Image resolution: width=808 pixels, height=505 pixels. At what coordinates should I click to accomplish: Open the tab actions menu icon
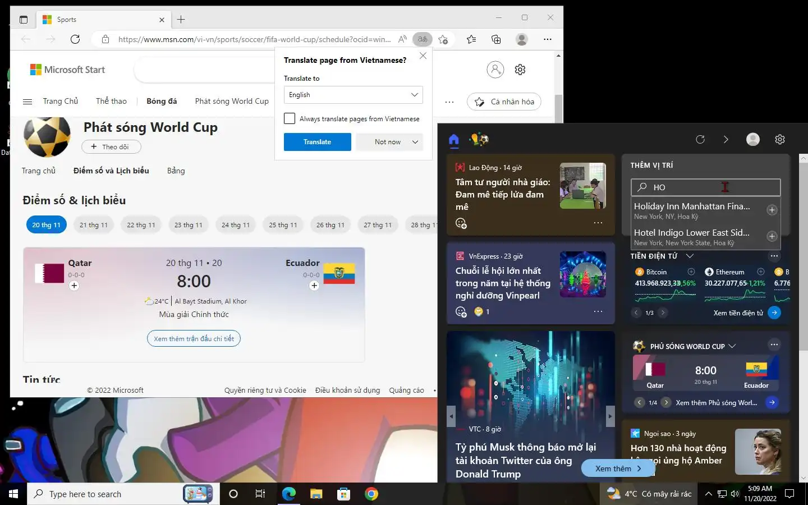click(x=24, y=20)
